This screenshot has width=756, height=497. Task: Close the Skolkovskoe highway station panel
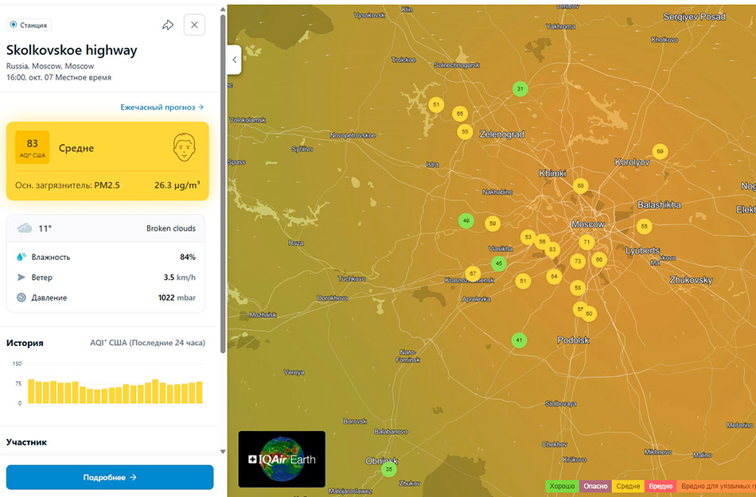(194, 25)
